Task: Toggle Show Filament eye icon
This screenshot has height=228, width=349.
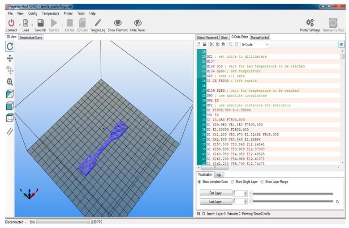Action: [118, 23]
